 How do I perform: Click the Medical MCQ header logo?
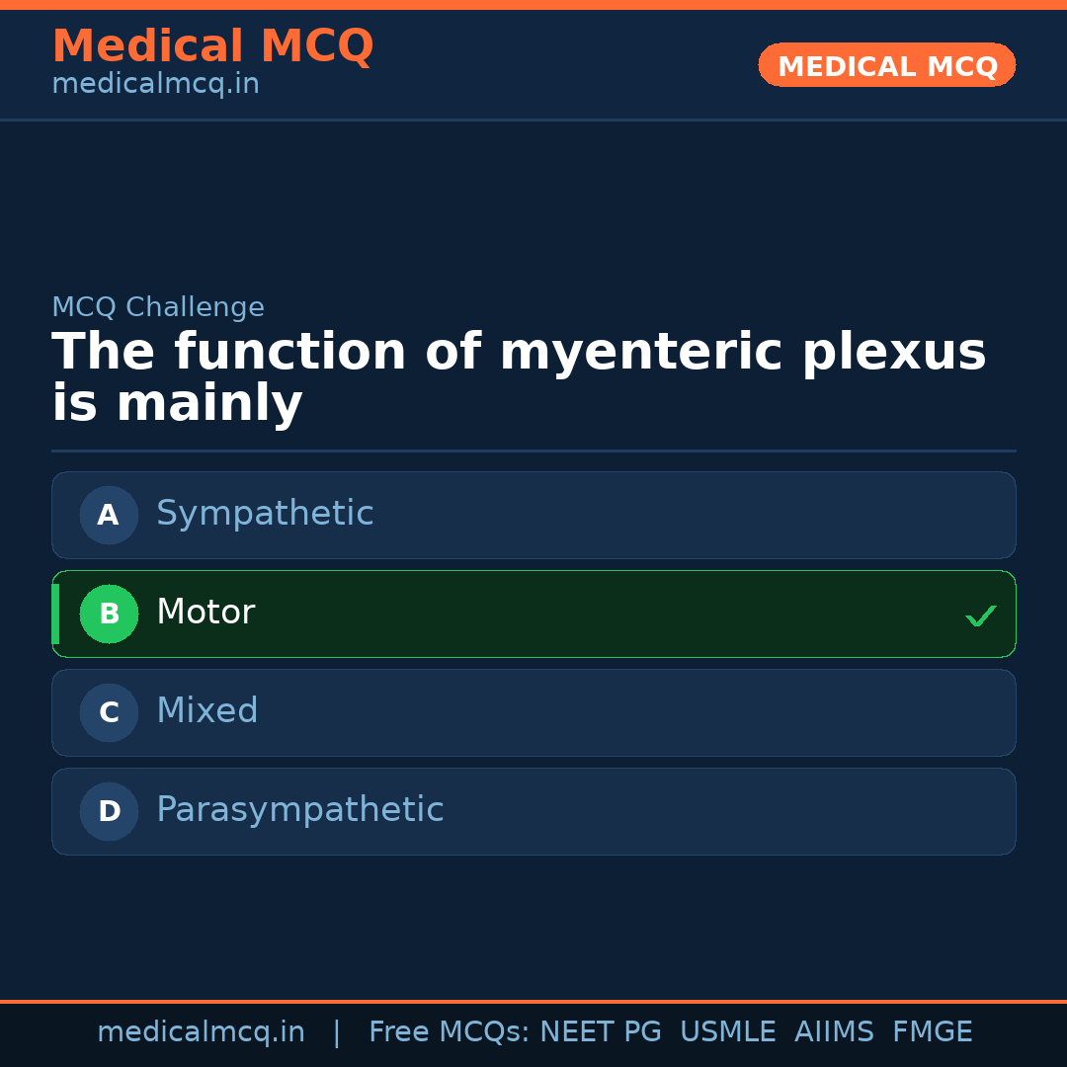click(x=212, y=45)
